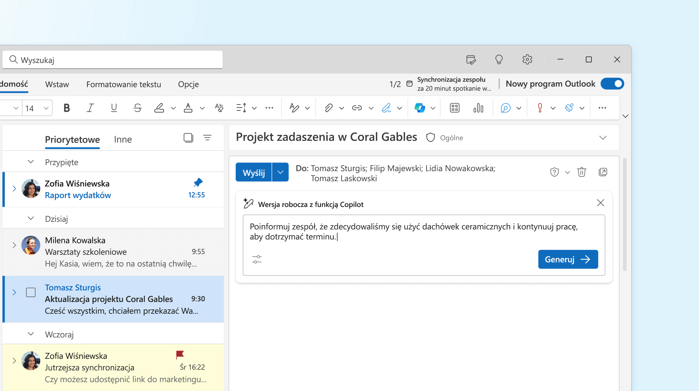Viewport: 699px width, 391px height.
Task: Open the Formatowanie tekstu tab
Action: click(x=124, y=84)
